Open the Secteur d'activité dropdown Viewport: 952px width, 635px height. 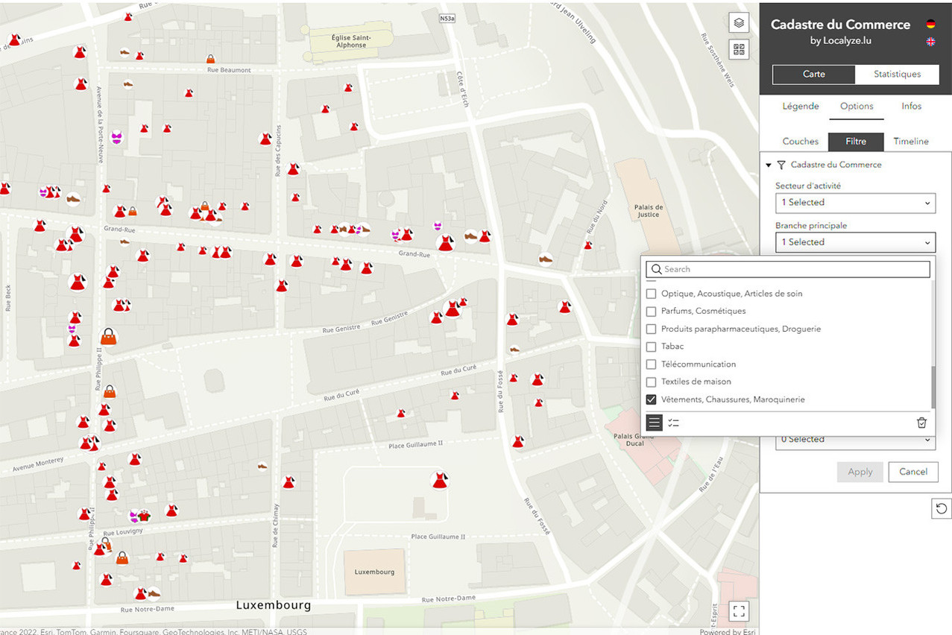(x=854, y=203)
